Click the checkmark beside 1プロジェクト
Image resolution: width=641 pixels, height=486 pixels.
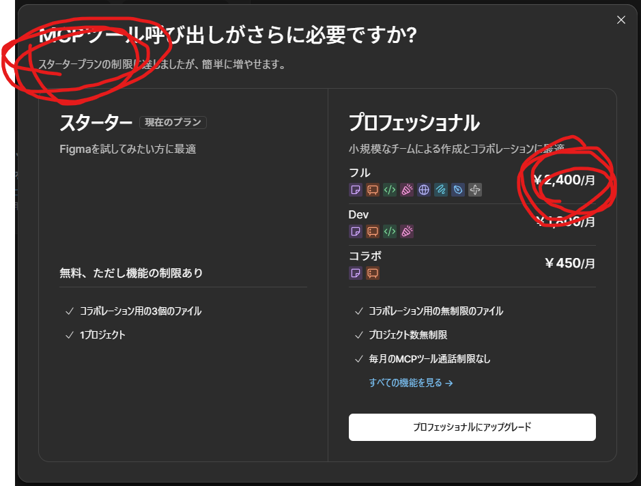[69, 335]
